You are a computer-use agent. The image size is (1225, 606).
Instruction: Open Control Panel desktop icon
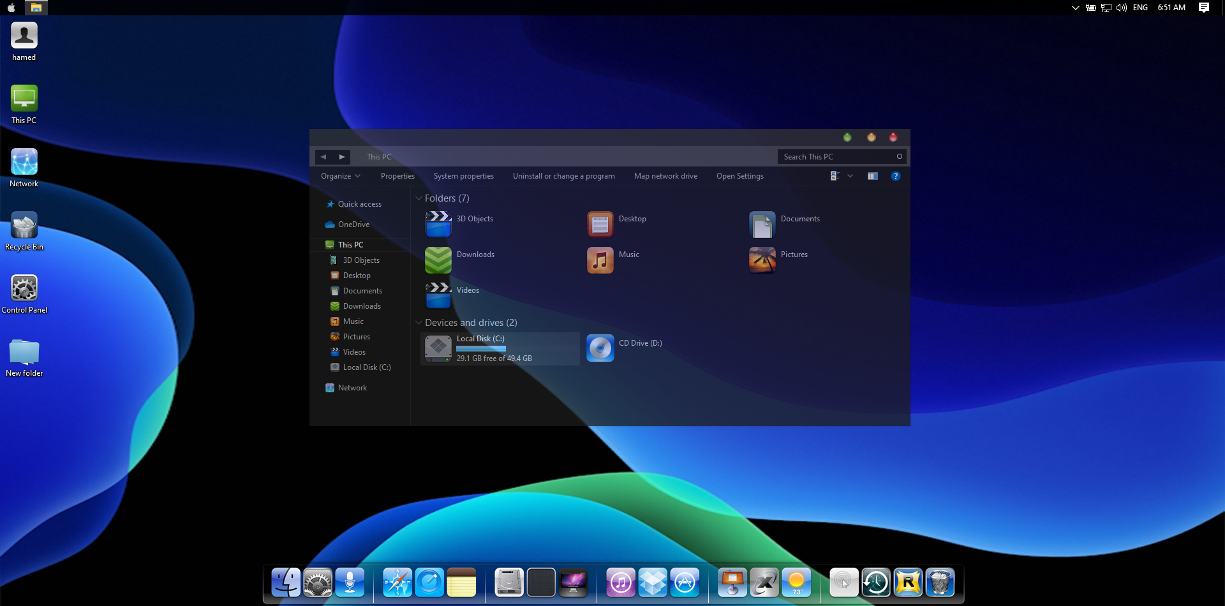point(24,289)
